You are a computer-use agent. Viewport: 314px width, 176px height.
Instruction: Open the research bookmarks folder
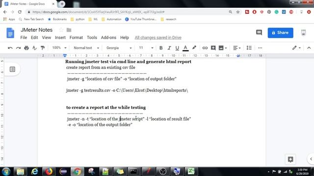coord(168,19)
